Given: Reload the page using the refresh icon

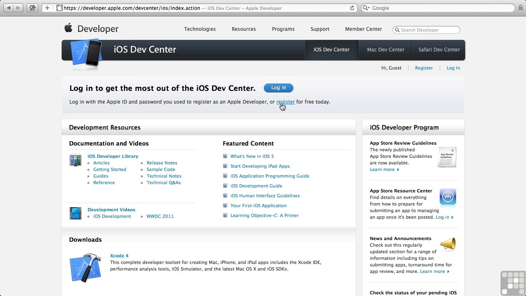Looking at the screenshot, I should [x=352, y=8].
